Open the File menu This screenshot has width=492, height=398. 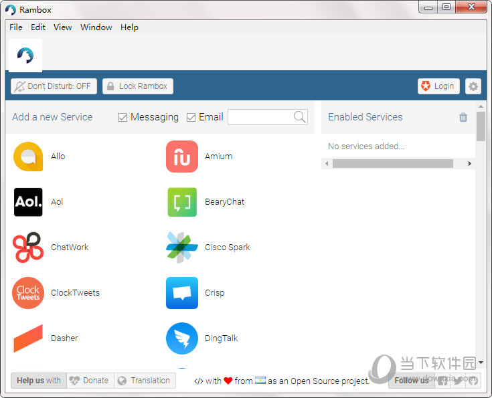point(15,27)
